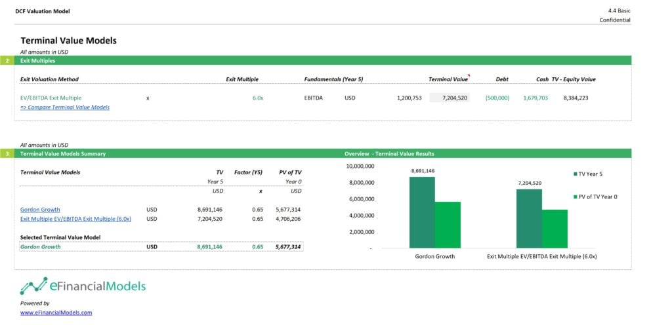
Task: Select the selected model factor 0.65 in green bold
Action: pyautogui.click(x=257, y=247)
